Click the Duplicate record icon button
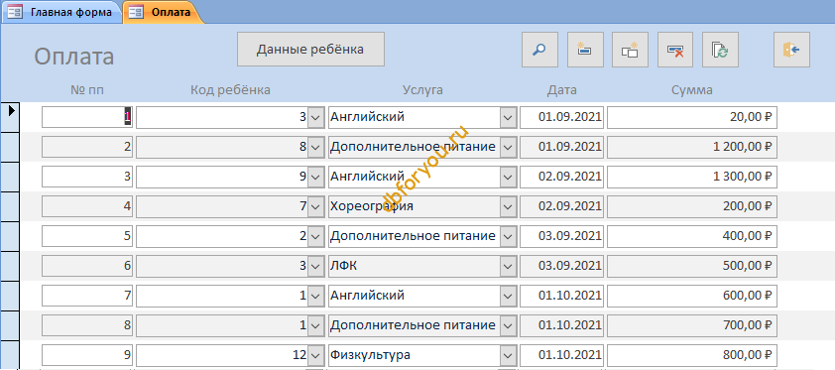Viewport: 835px width, 370px height. click(x=630, y=50)
